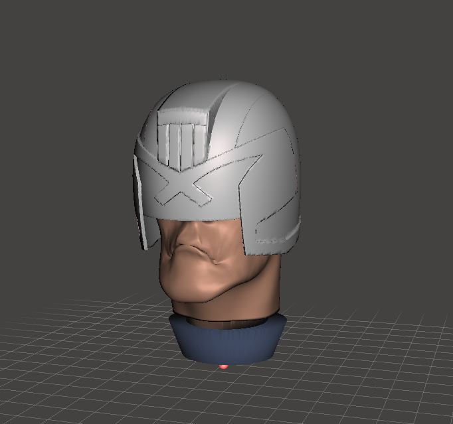Click the blue collar base of the model
This screenshot has height=424, width=453.
point(228,340)
